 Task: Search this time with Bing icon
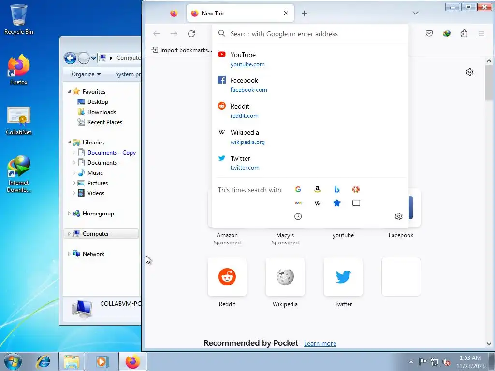click(337, 189)
